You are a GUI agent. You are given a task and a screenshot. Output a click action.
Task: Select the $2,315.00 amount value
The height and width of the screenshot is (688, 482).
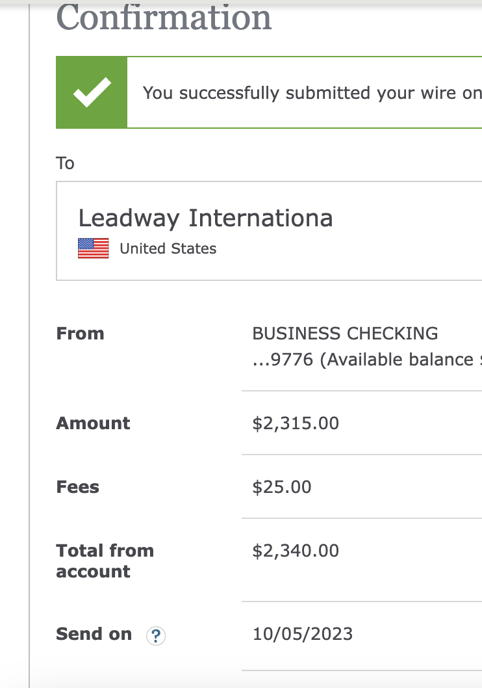tap(296, 423)
